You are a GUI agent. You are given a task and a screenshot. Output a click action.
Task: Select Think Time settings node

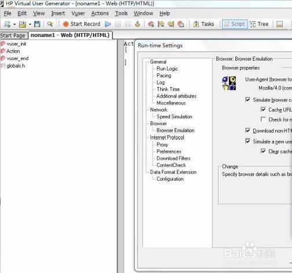coord(168,89)
